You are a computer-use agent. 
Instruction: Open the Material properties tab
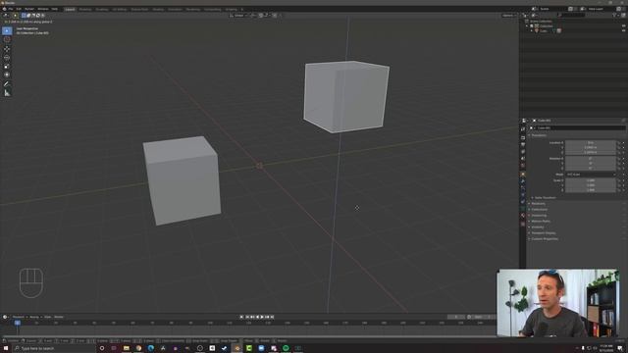(x=523, y=216)
